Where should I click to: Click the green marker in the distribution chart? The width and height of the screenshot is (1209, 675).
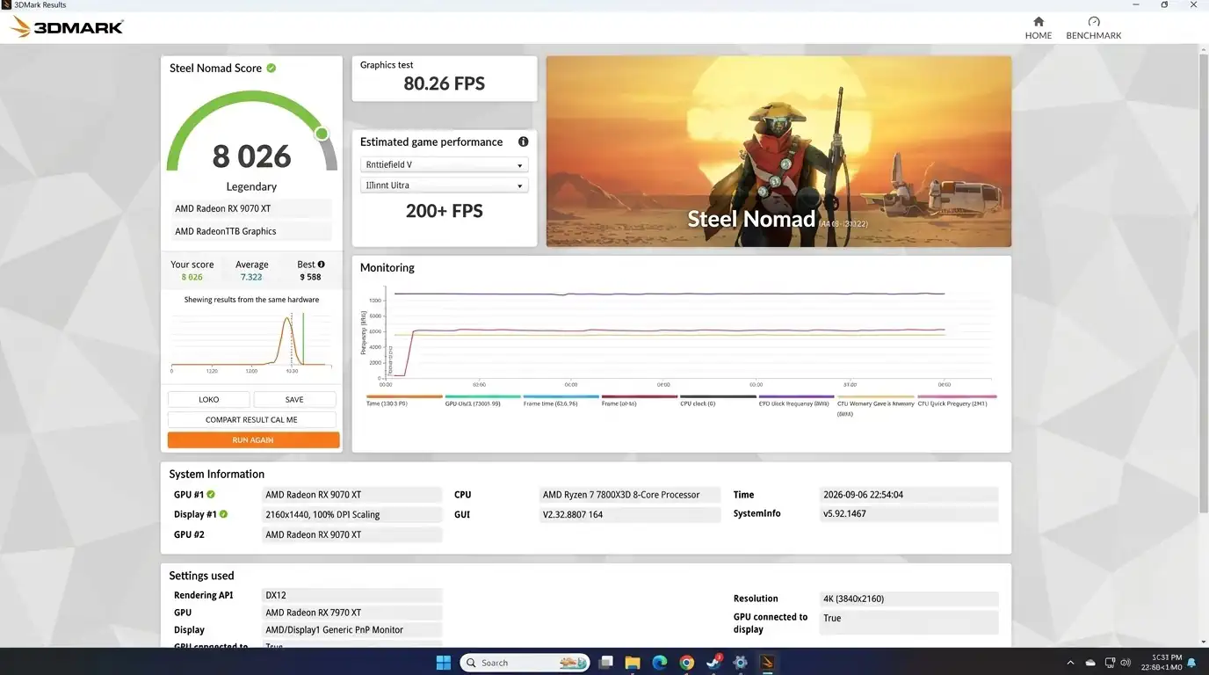[303, 337]
